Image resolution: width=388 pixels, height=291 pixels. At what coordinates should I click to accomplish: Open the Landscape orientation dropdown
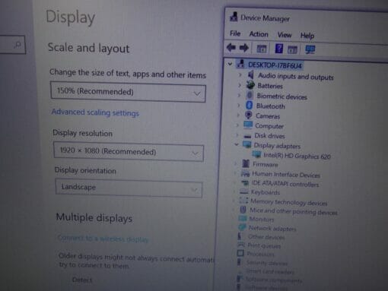pyautogui.click(x=129, y=188)
